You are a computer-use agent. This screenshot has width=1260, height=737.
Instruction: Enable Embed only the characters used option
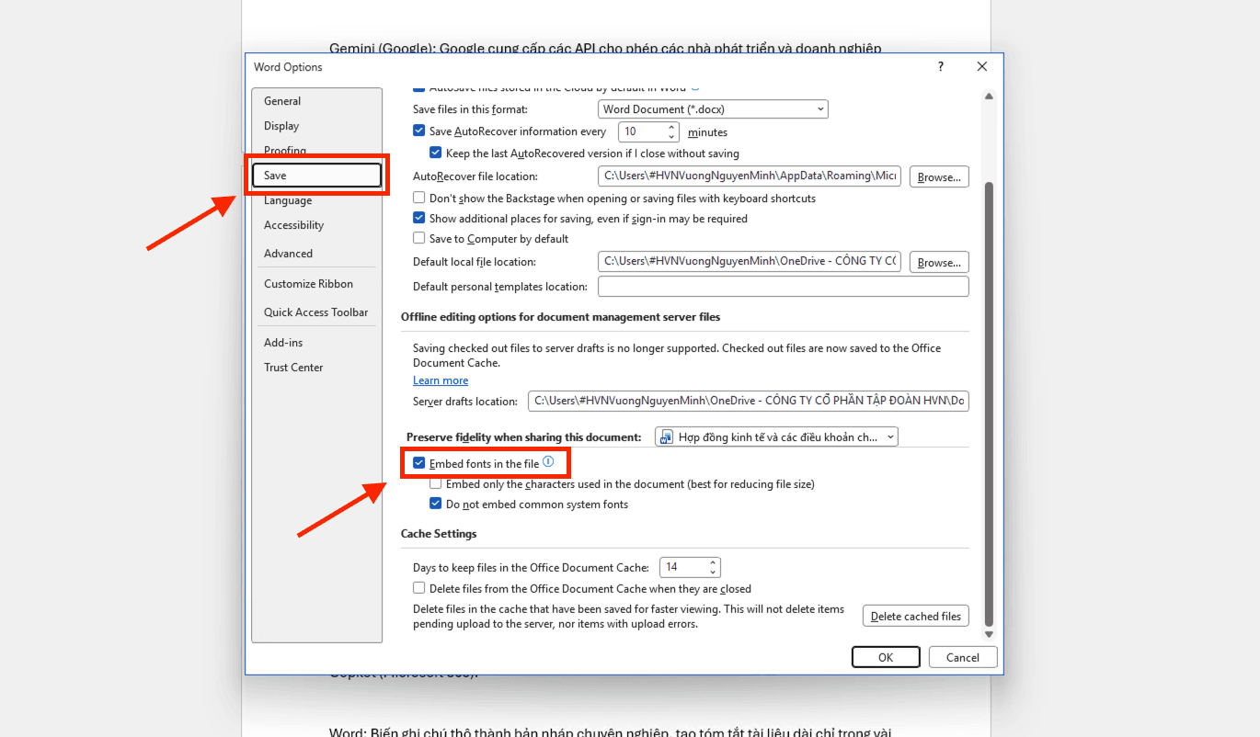(436, 484)
